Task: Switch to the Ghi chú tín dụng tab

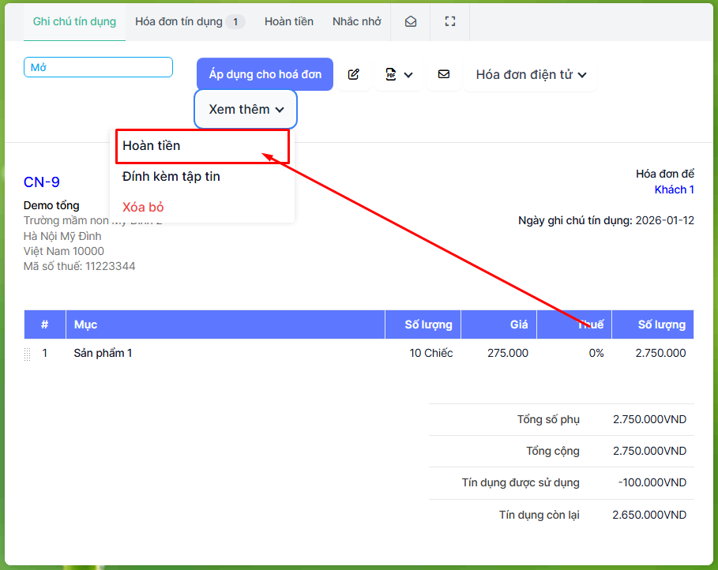Action: click(x=74, y=21)
